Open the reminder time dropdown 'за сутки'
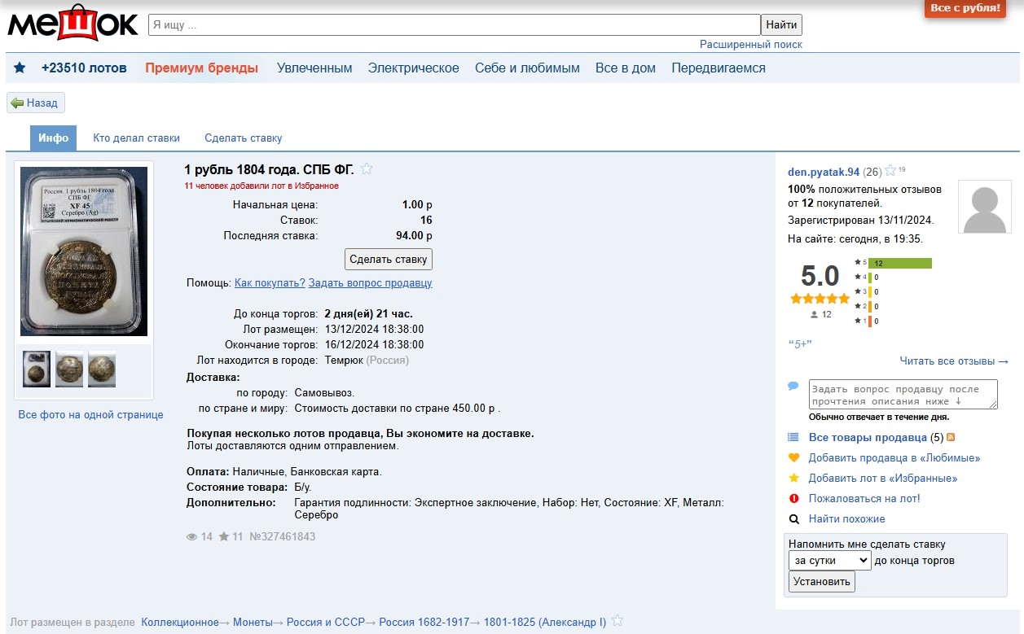 pos(829,560)
